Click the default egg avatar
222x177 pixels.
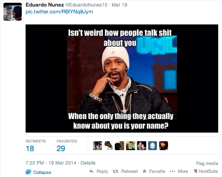pyautogui.click(x=152, y=146)
